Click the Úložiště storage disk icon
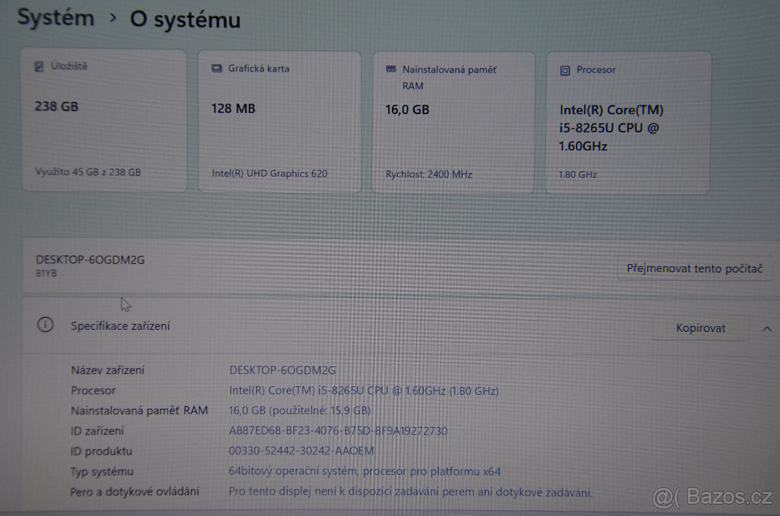The height and width of the screenshot is (516, 780). 38,65
